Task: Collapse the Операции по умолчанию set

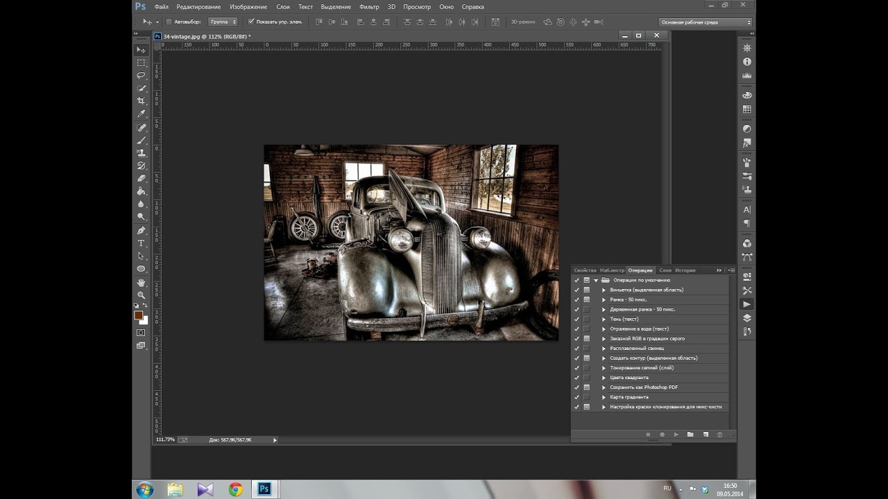Action: pos(596,280)
